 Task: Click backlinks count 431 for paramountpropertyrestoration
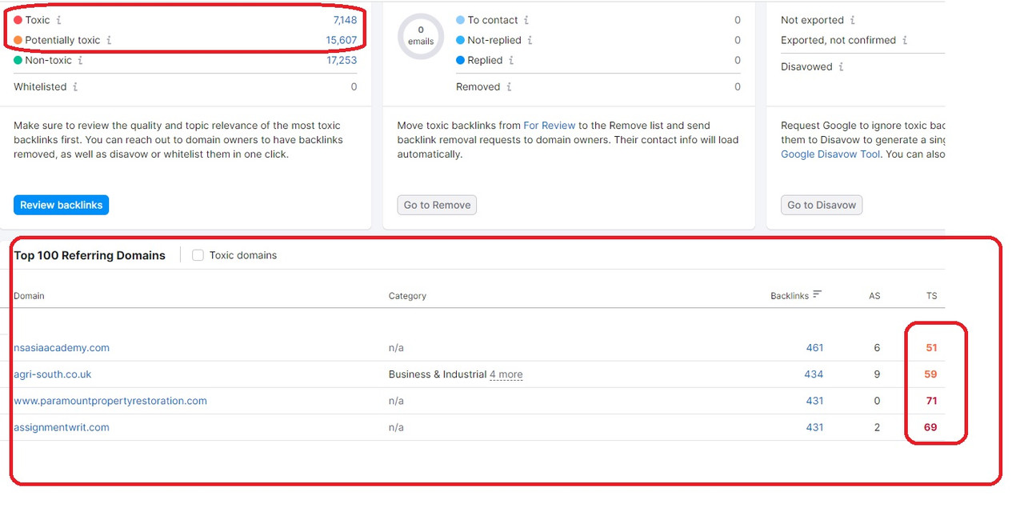[x=814, y=401]
